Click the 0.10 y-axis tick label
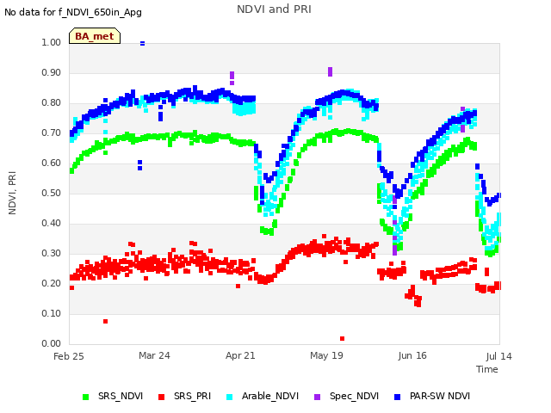 pos(52,313)
